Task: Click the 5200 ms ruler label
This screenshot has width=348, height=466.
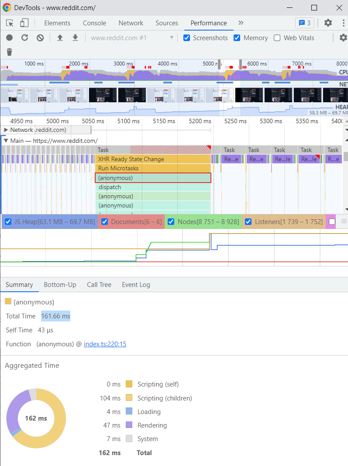Action: pyautogui.click(x=200, y=121)
